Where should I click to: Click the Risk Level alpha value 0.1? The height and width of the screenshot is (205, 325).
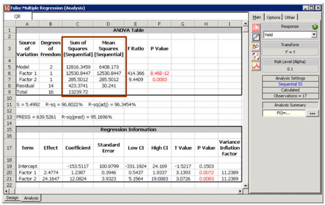click(290, 69)
